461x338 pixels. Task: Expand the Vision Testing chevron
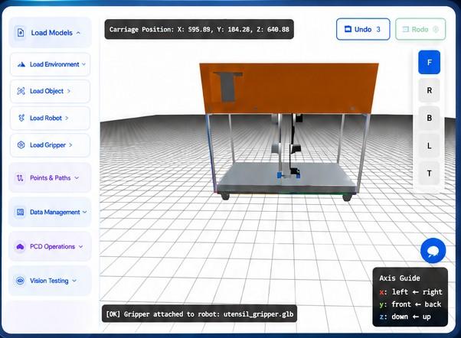(74, 281)
